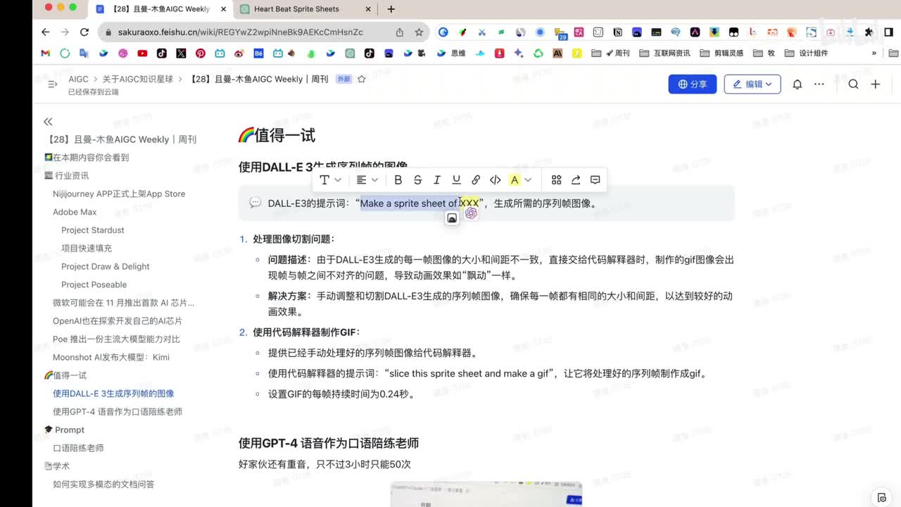Italicize the selected text

coord(436,180)
